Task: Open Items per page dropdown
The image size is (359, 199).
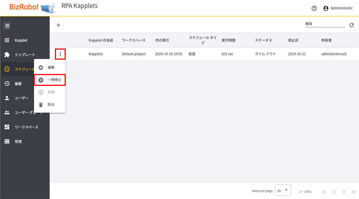Action: point(283,190)
